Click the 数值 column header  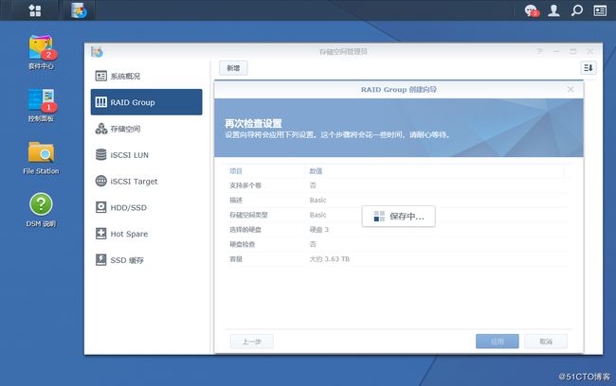click(316, 171)
